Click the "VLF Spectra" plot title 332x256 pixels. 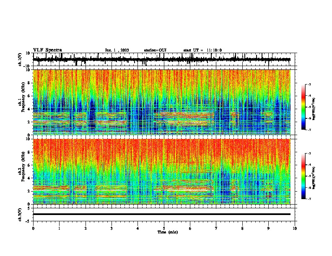47,50
